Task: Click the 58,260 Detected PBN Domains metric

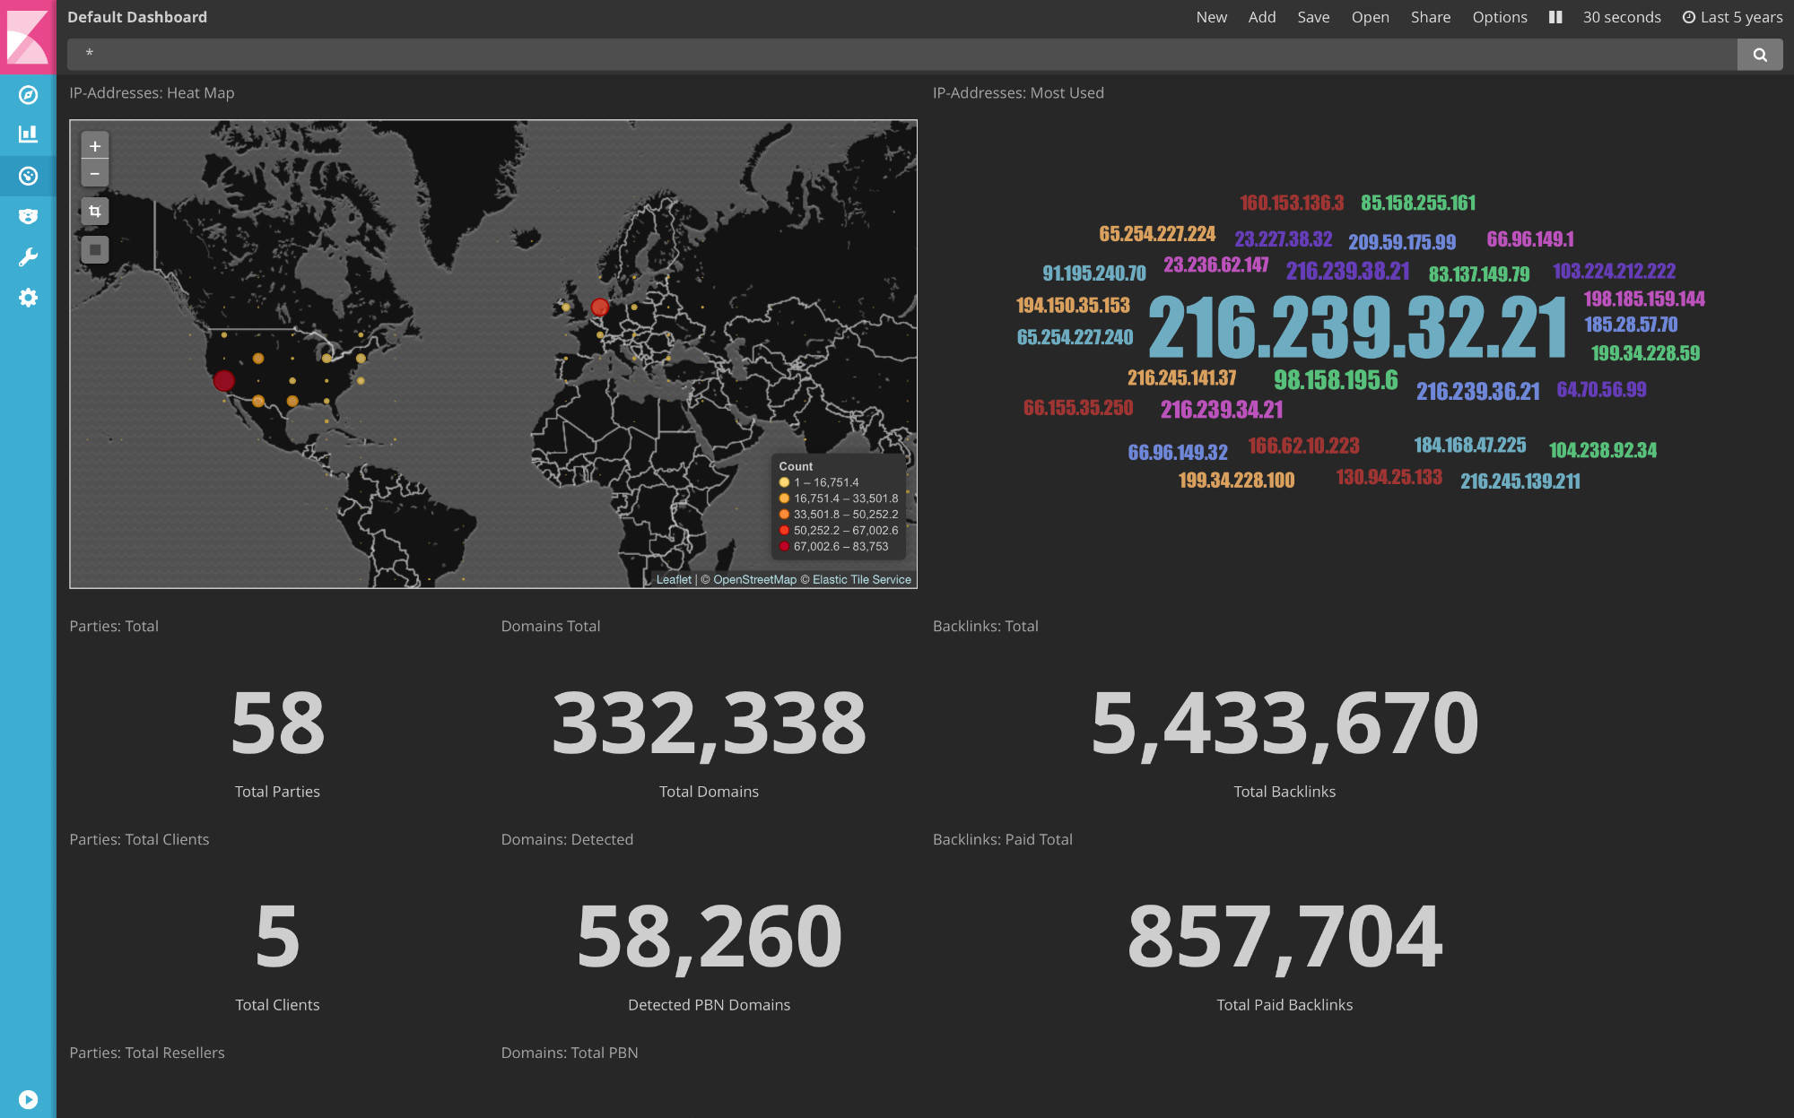Action: click(709, 936)
